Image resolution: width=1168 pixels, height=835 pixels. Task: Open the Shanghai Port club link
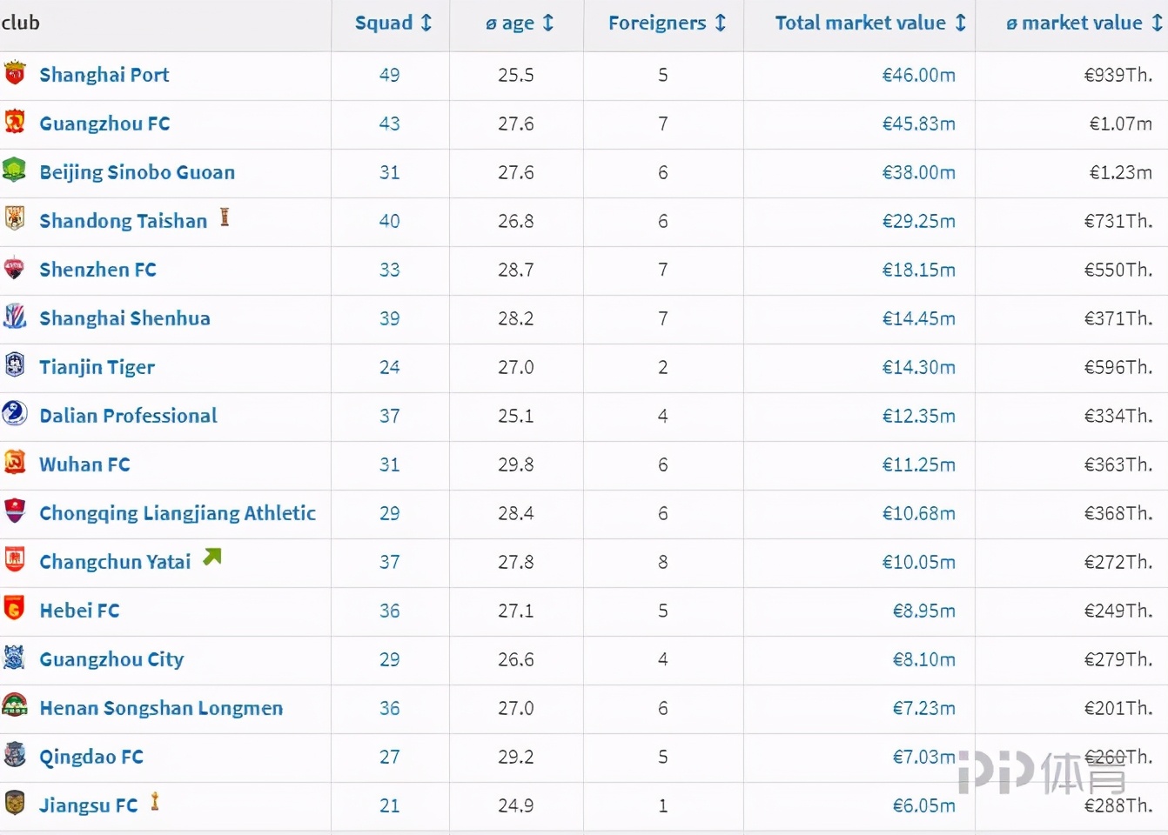pyautogui.click(x=104, y=75)
